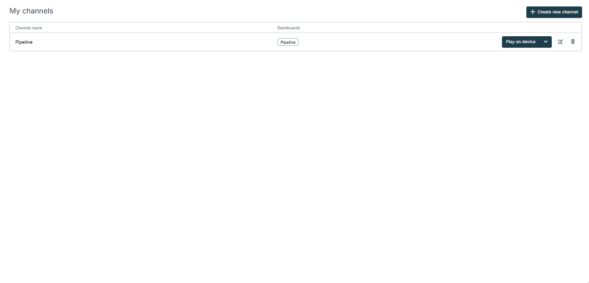The image size is (589, 283).
Task: Click the Play on device button
Action: tap(520, 42)
